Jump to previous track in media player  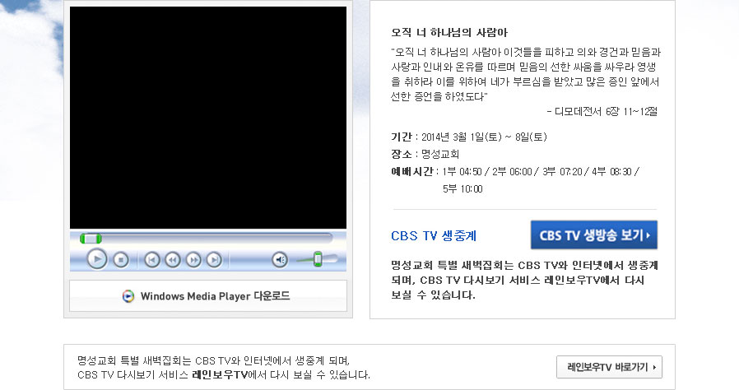(151, 259)
